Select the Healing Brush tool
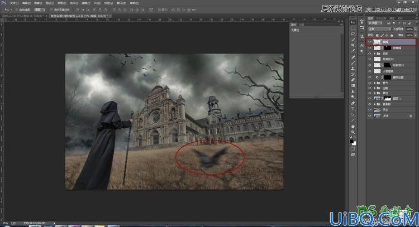The width and height of the screenshot is (419, 227). point(353,57)
